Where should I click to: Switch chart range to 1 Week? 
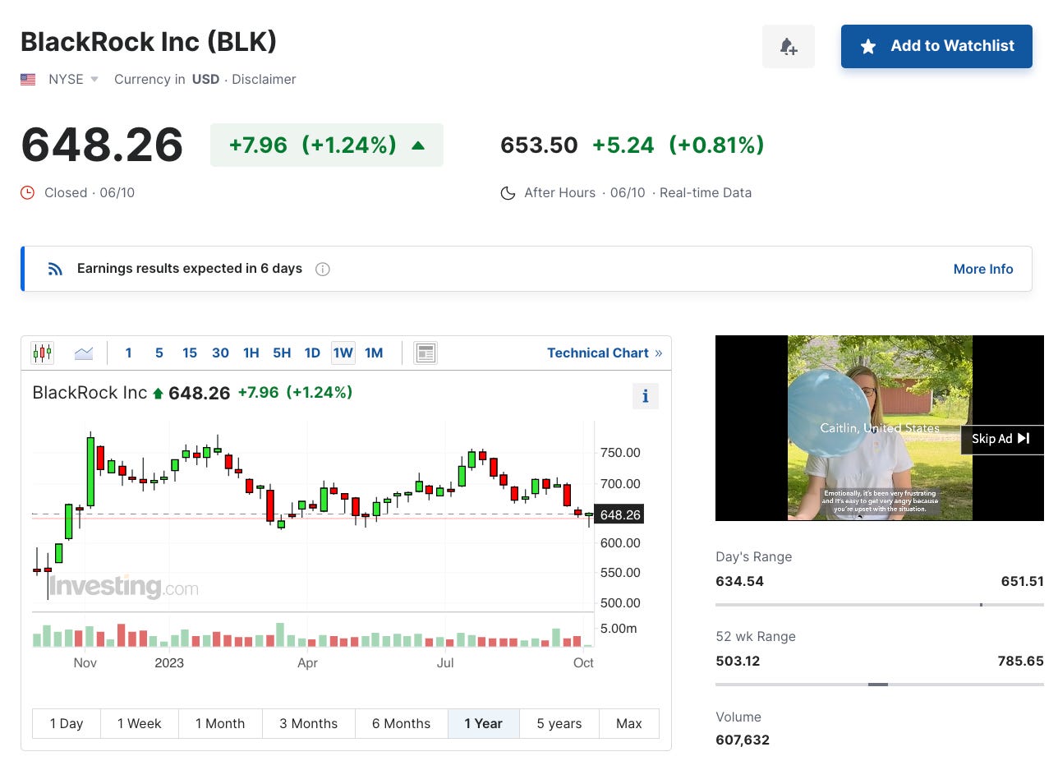(x=140, y=723)
